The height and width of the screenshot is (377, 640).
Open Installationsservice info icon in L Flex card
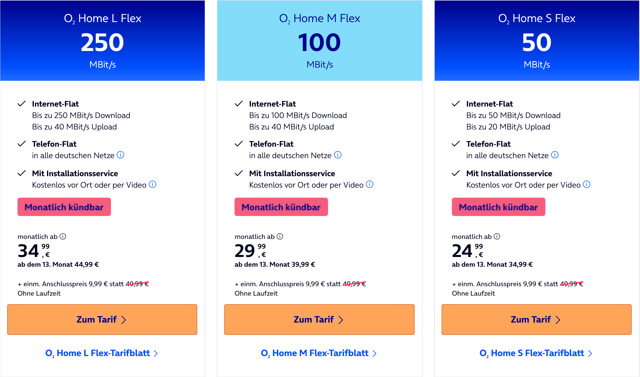153,184
